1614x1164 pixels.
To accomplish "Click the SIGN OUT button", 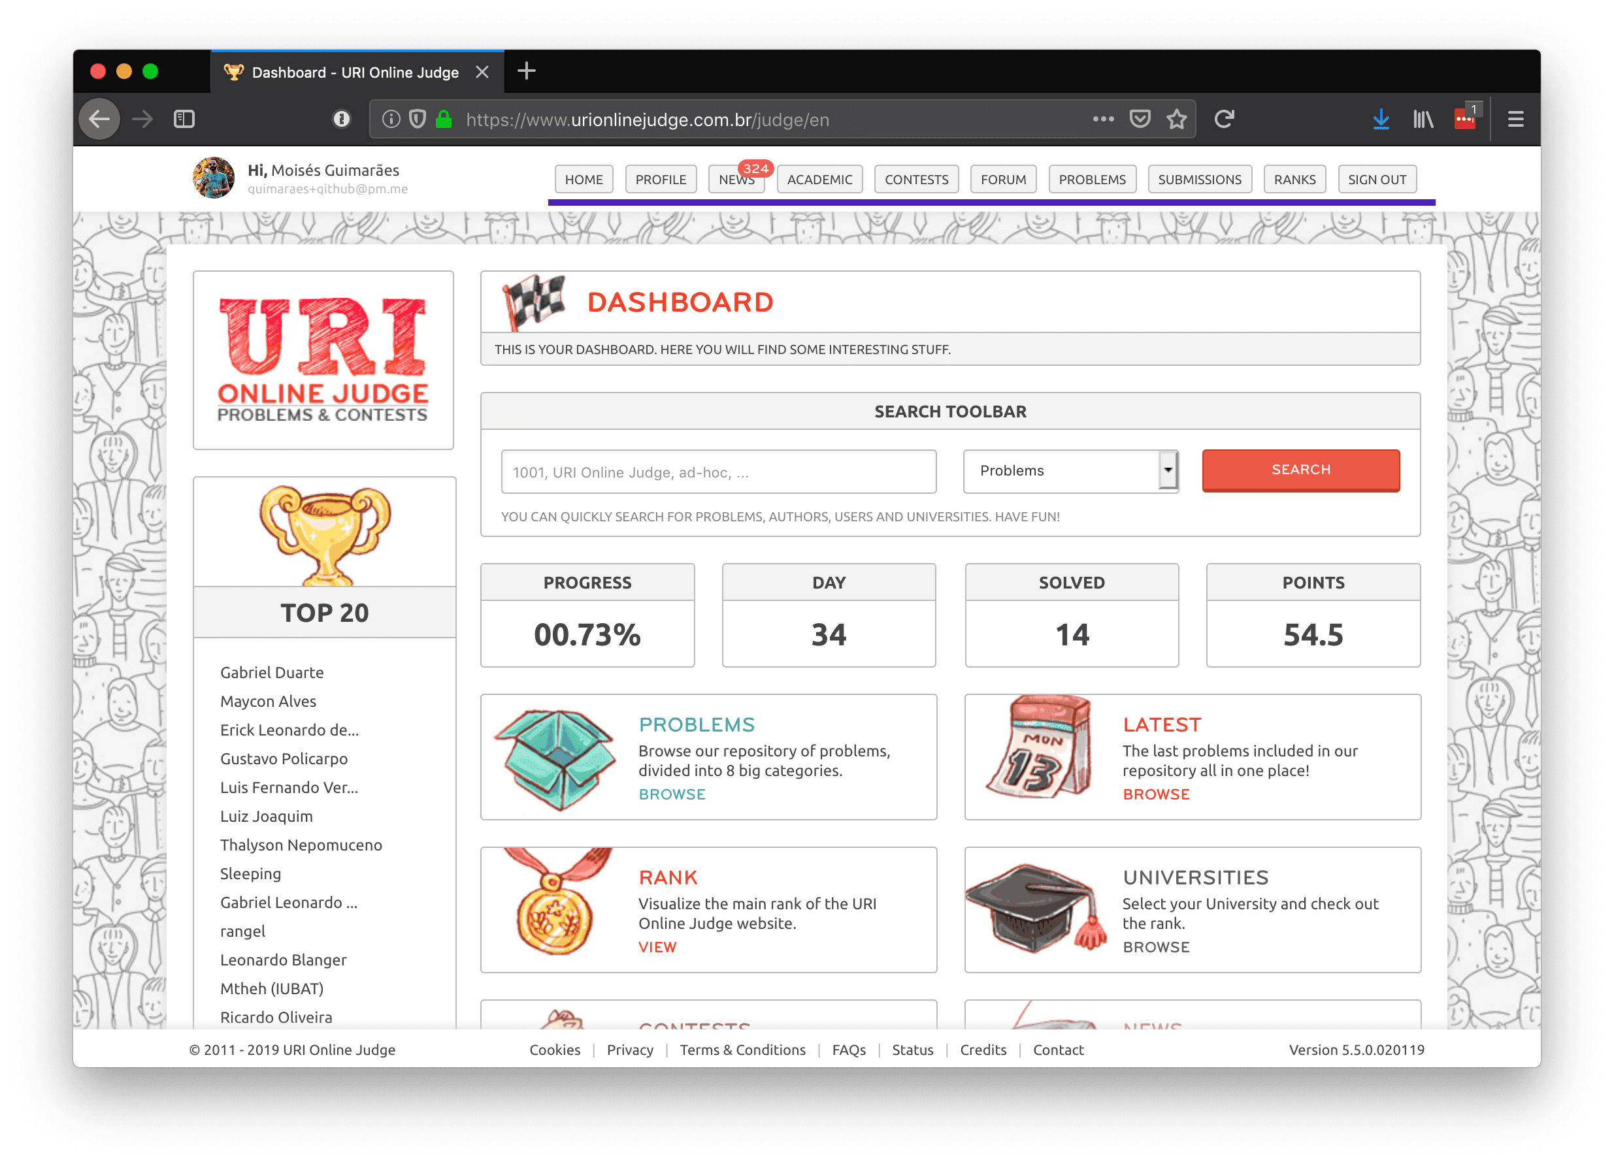I will (1377, 179).
